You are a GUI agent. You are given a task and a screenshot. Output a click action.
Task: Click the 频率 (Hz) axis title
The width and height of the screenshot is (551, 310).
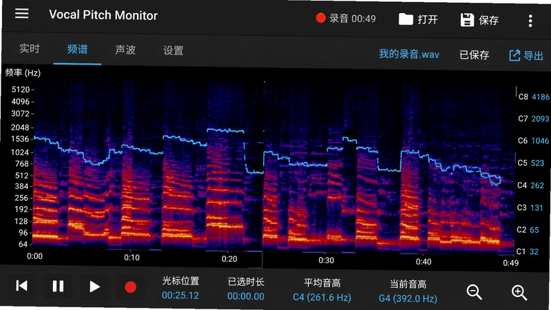(23, 73)
